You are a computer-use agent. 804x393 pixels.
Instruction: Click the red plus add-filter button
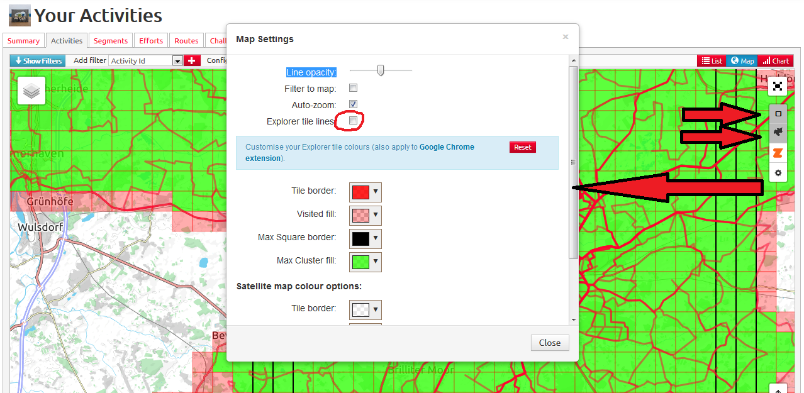pyautogui.click(x=193, y=60)
